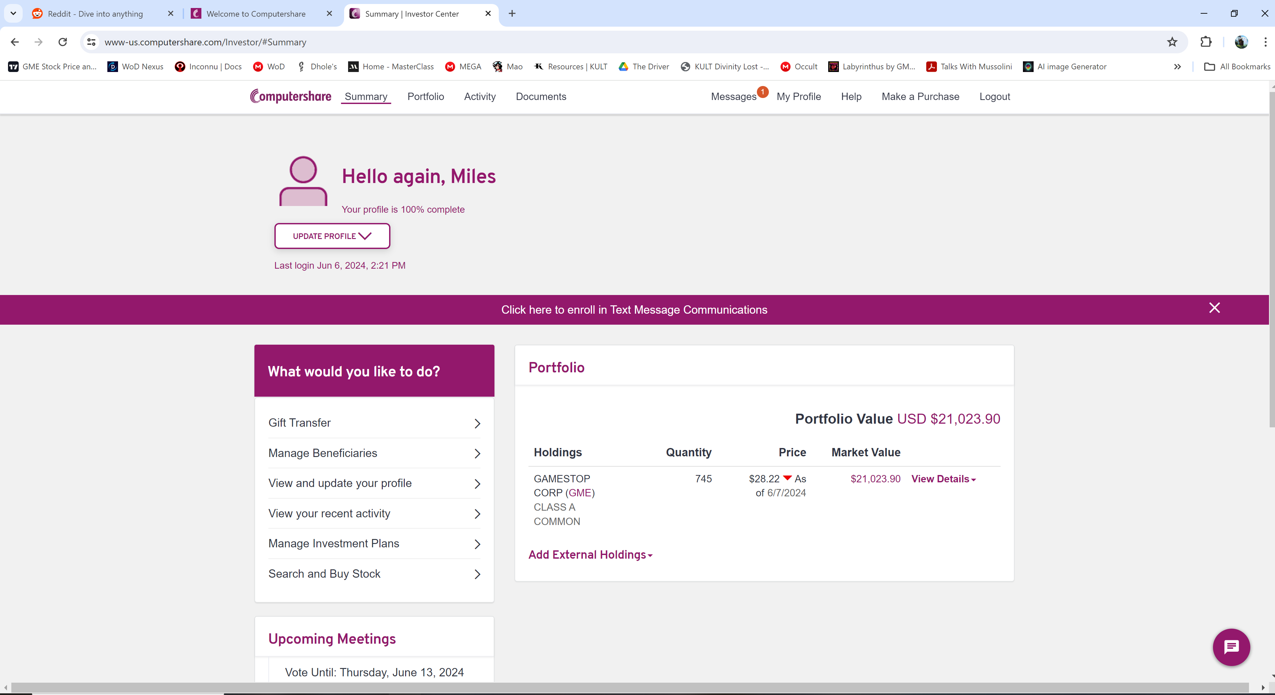Viewport: 1275px width, 695px height.
Task: Open Messages in the navigation
Action: [x=734, y=96]
